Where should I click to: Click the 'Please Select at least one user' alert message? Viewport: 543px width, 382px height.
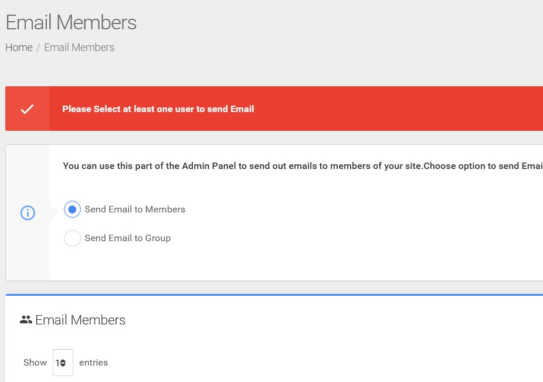158,109
